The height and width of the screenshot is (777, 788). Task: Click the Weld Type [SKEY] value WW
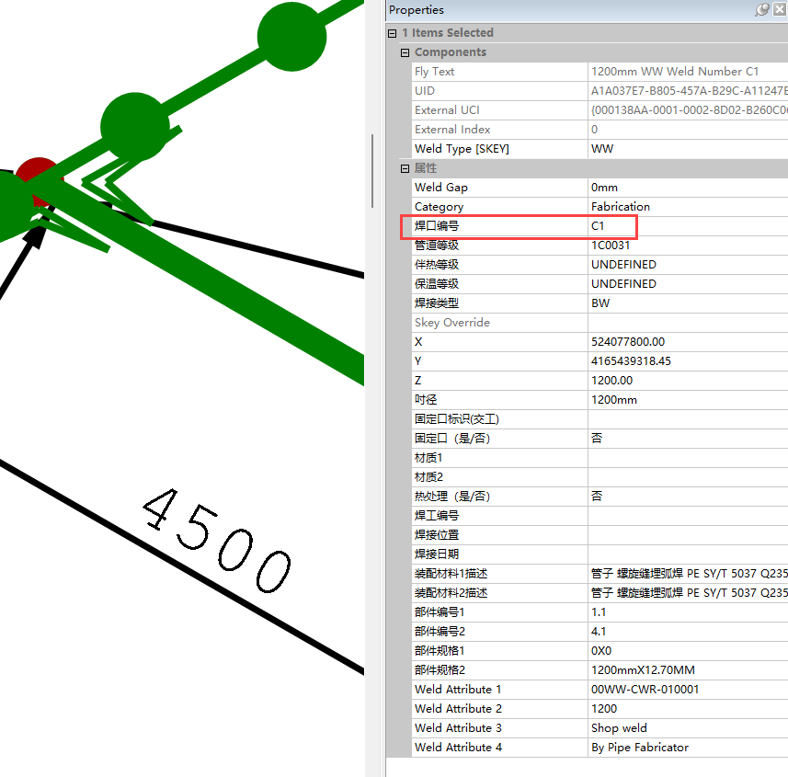coord(687,149)
